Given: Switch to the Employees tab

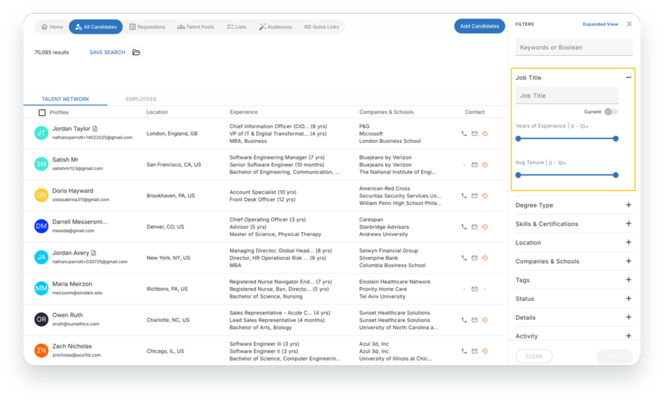Looking at the screenshot, I should pyautogui.click(x=141, y=99).
